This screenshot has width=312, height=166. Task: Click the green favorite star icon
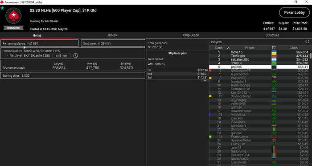[x=2, y=8]
